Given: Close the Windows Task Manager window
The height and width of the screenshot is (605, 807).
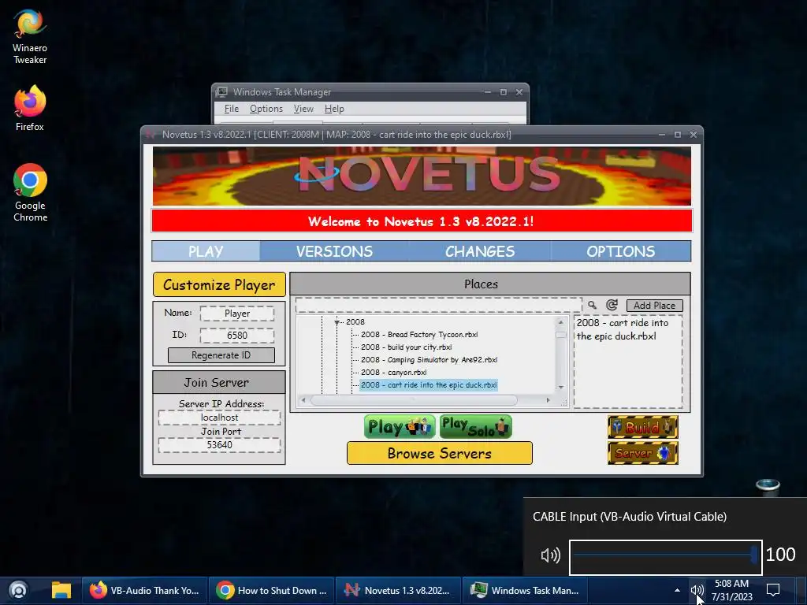Looking at the screenshot, I should coord(519,92).
